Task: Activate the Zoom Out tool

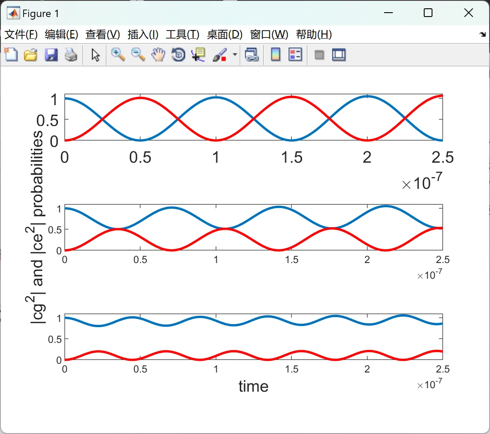Action: pyautogui.click(x=138, y=55)
